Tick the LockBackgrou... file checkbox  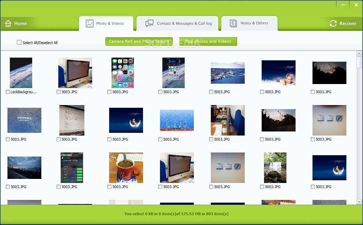pos(8,92)
